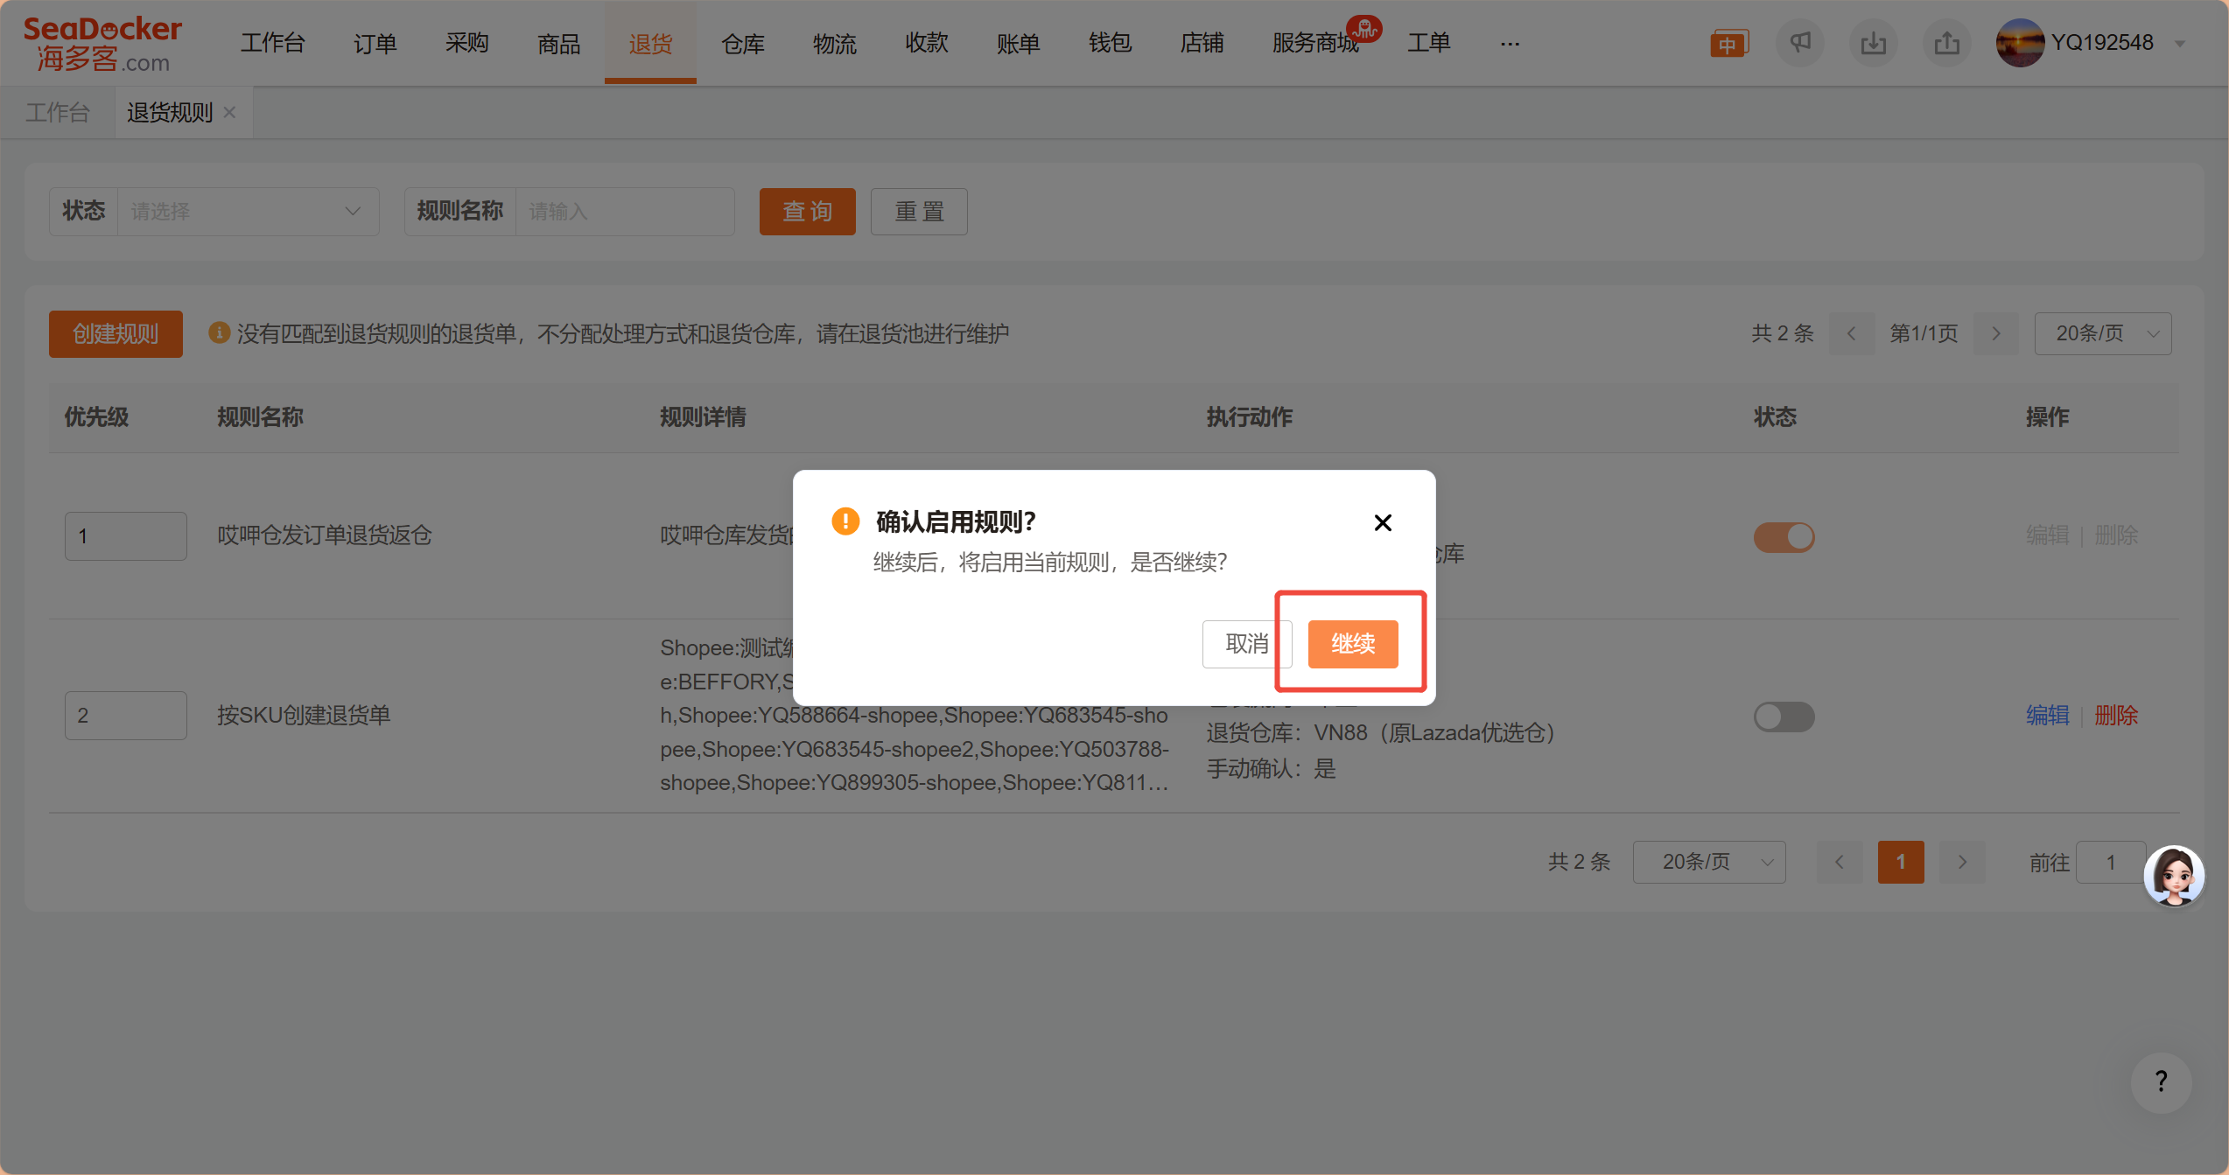Click the download tray icon in header
This screenshot has width=2229, height=1175.
(1873, 43)
